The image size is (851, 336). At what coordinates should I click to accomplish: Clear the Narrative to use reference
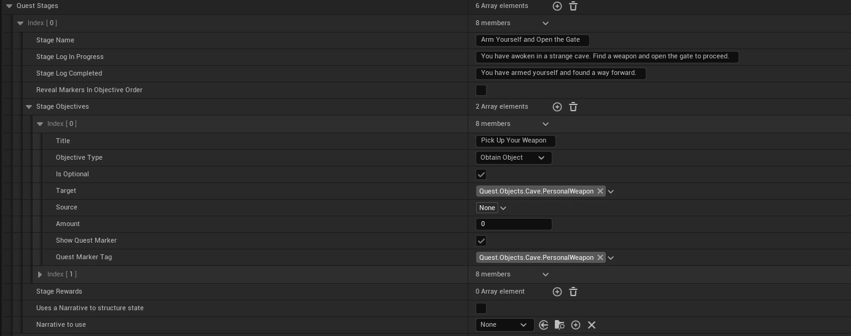pyautogui.click(x=591, y=325)
